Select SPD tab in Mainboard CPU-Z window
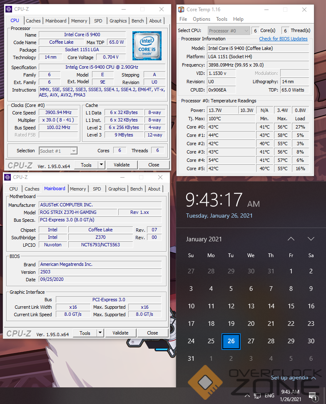This screenshot has width=326, height=404. click(x=97, y=189)
